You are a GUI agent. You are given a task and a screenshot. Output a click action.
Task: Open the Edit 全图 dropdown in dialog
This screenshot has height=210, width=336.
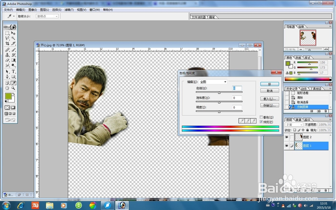(x=213, y=82)
